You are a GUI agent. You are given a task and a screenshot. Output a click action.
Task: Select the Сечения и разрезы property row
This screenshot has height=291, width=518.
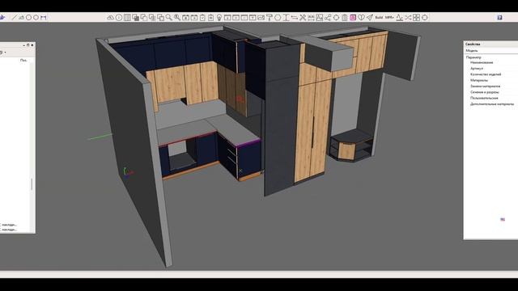(x=485, y=92)
